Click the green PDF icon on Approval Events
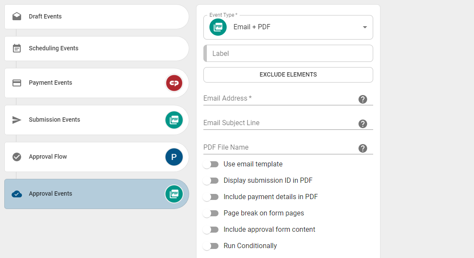The image size is (474, 258). (174, 194)
